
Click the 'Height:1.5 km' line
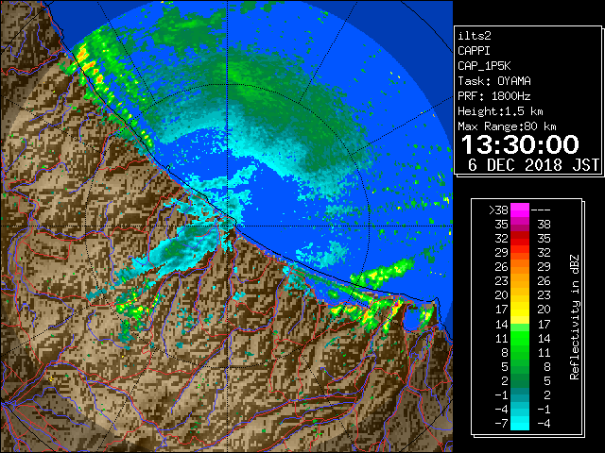tap(500, 111)
